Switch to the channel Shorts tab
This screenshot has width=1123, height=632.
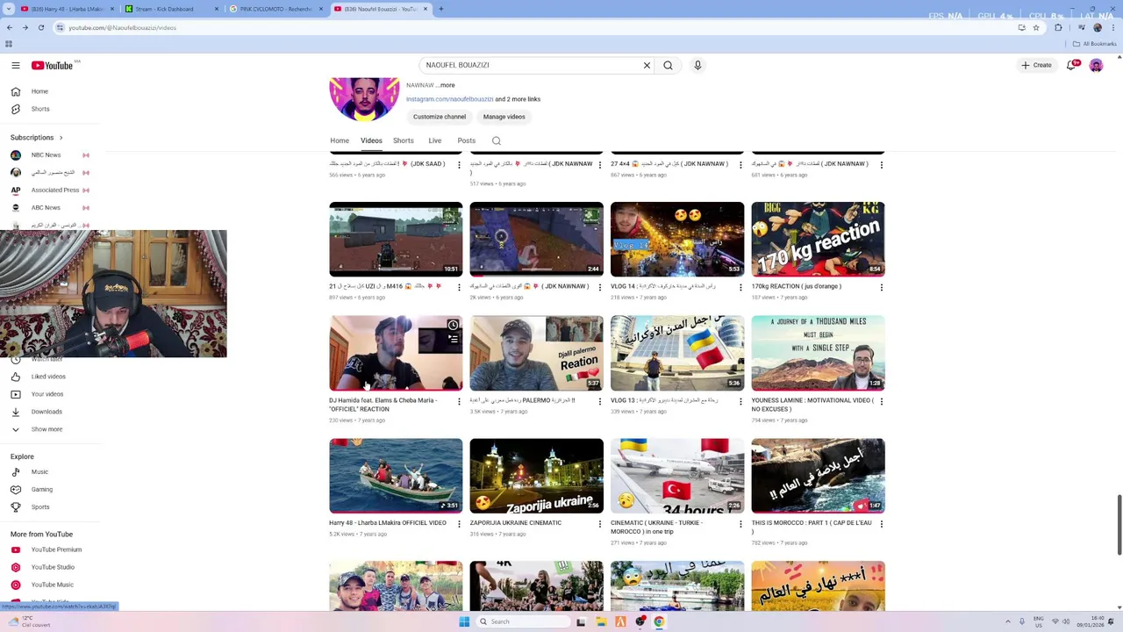point(404,140)
